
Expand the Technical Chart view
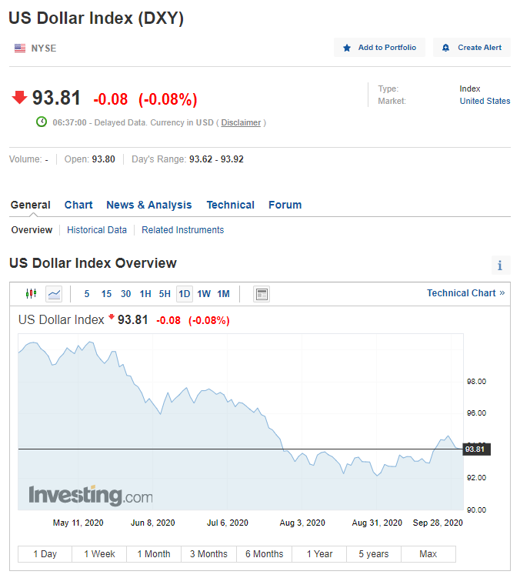(x=465, y=292)
